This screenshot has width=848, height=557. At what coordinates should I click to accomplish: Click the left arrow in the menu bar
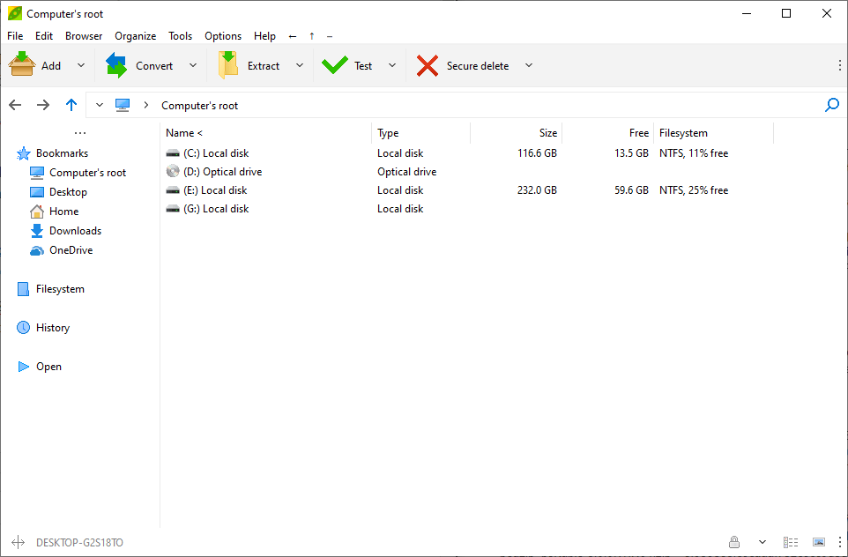click(x=293, y=36)
